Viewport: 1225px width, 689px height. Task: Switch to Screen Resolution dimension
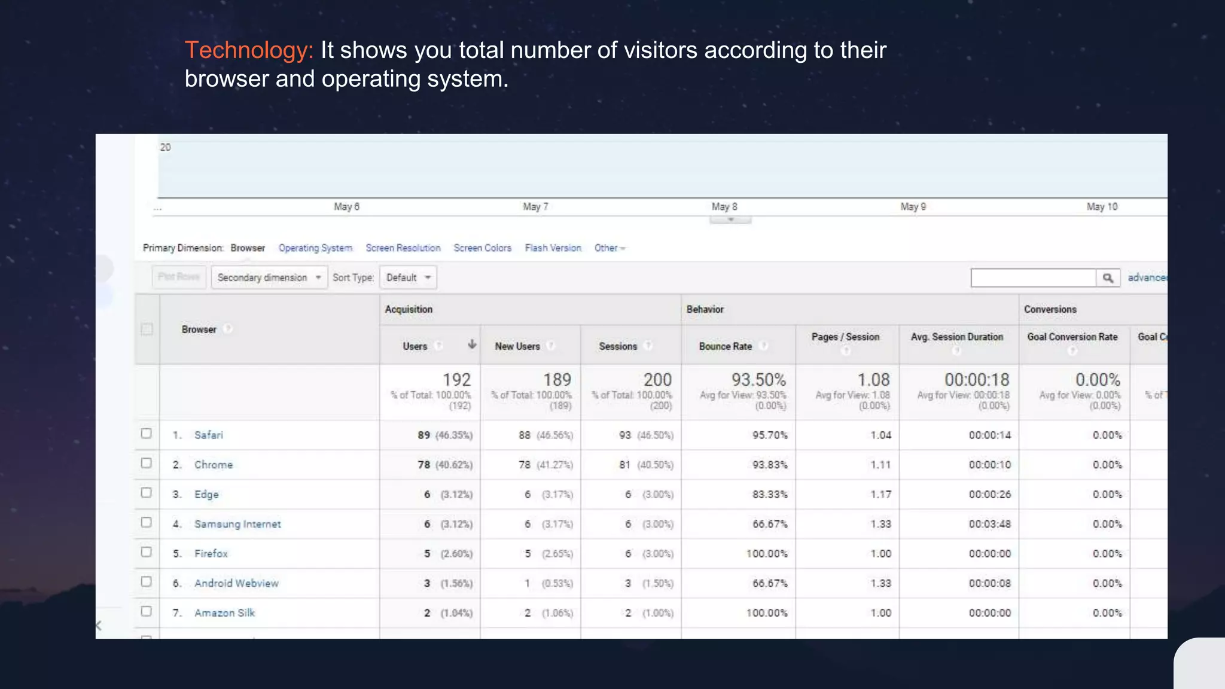403,248
